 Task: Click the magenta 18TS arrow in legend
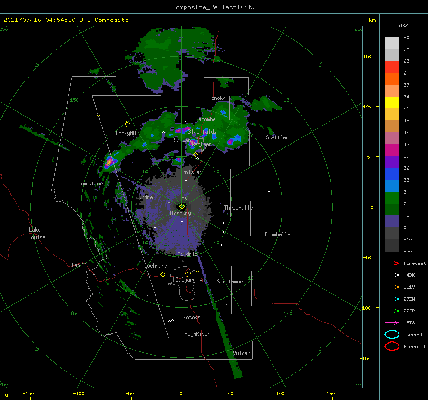(x=392, y=323)
